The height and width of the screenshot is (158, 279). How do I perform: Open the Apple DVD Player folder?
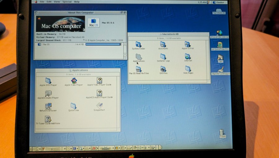pyautogui.click(x=48, y=81)
